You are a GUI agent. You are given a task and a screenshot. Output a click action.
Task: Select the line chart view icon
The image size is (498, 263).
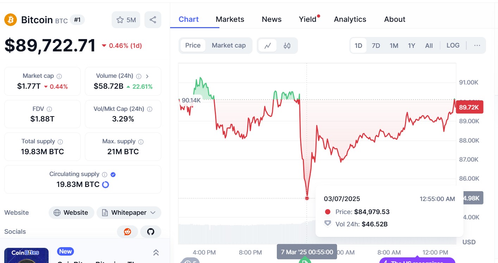(x=268, y=45)
